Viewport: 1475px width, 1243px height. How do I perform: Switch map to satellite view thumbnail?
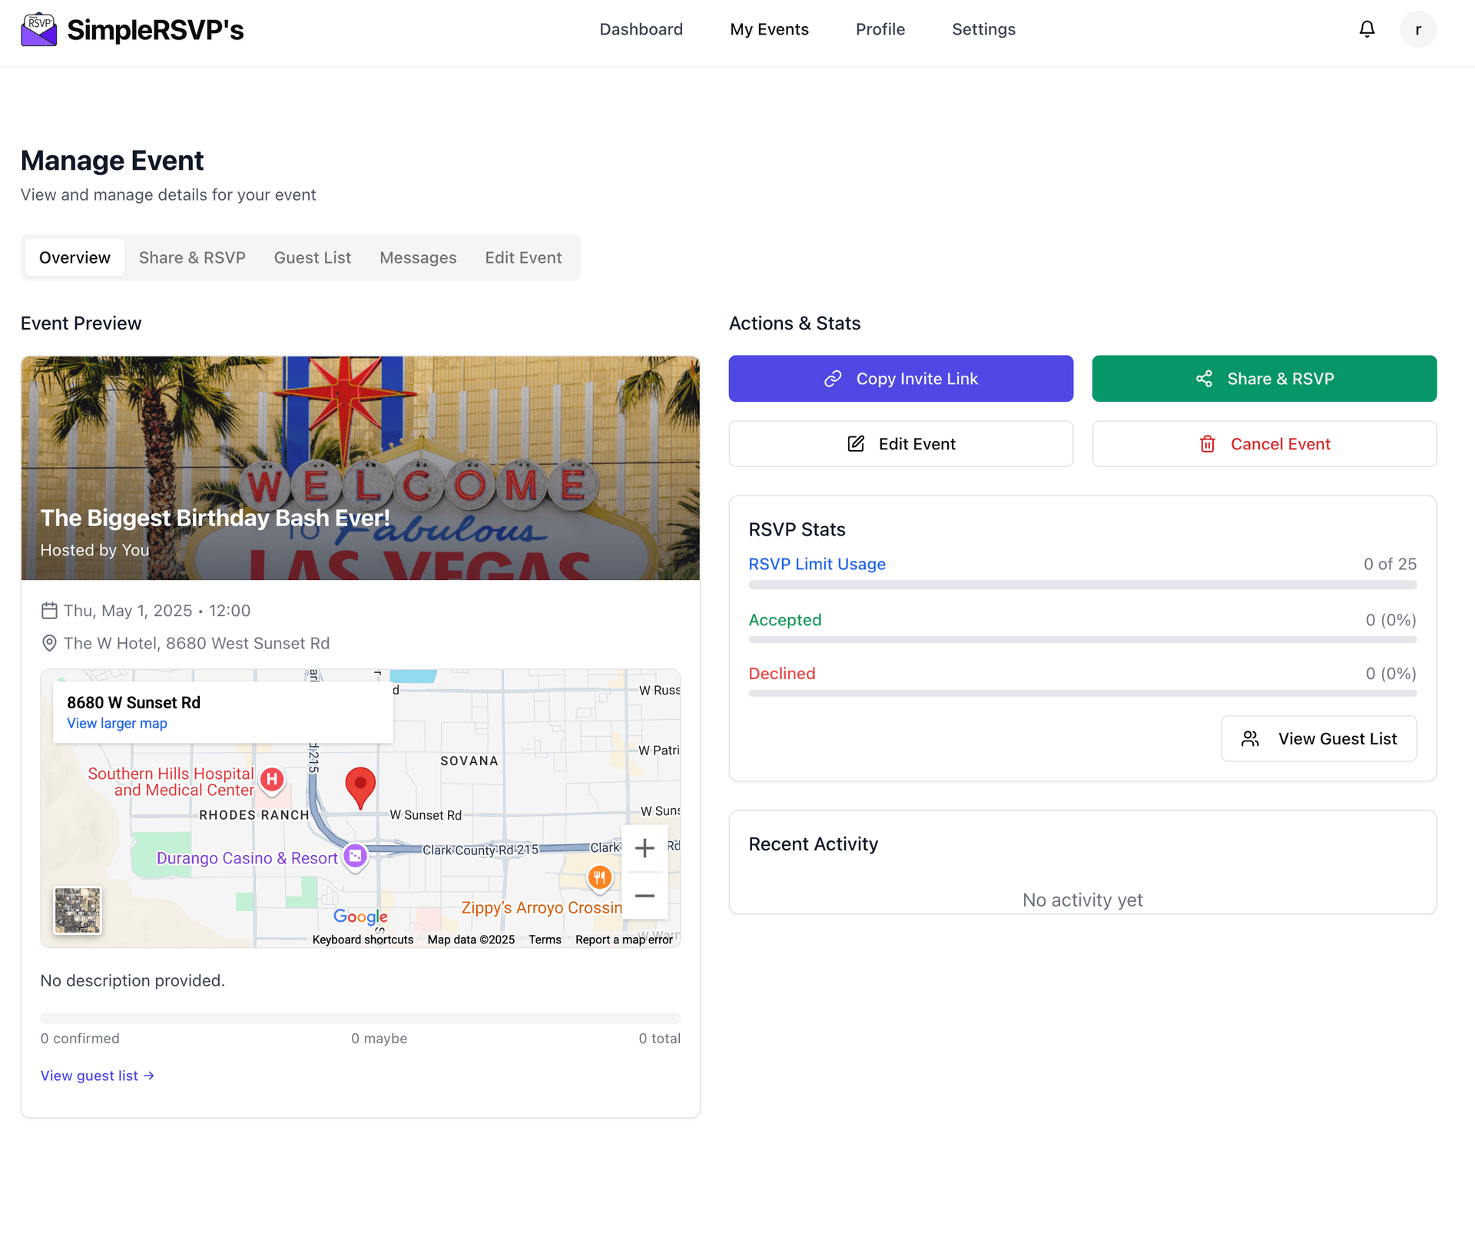coord(78,910)
